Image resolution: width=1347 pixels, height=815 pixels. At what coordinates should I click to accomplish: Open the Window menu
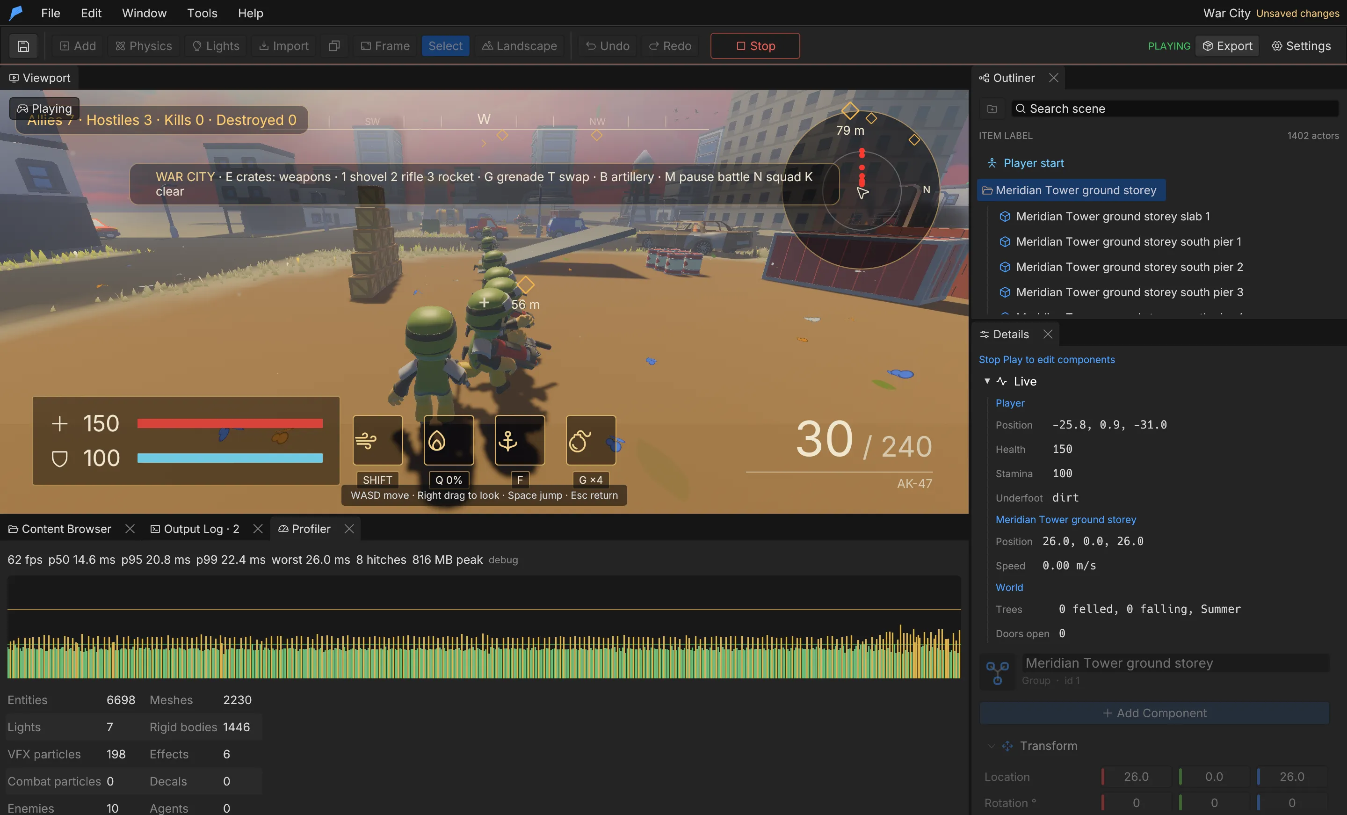click(145, 13)
